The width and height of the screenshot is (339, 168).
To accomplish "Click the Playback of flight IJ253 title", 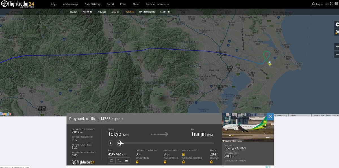I will click(90, 119).
